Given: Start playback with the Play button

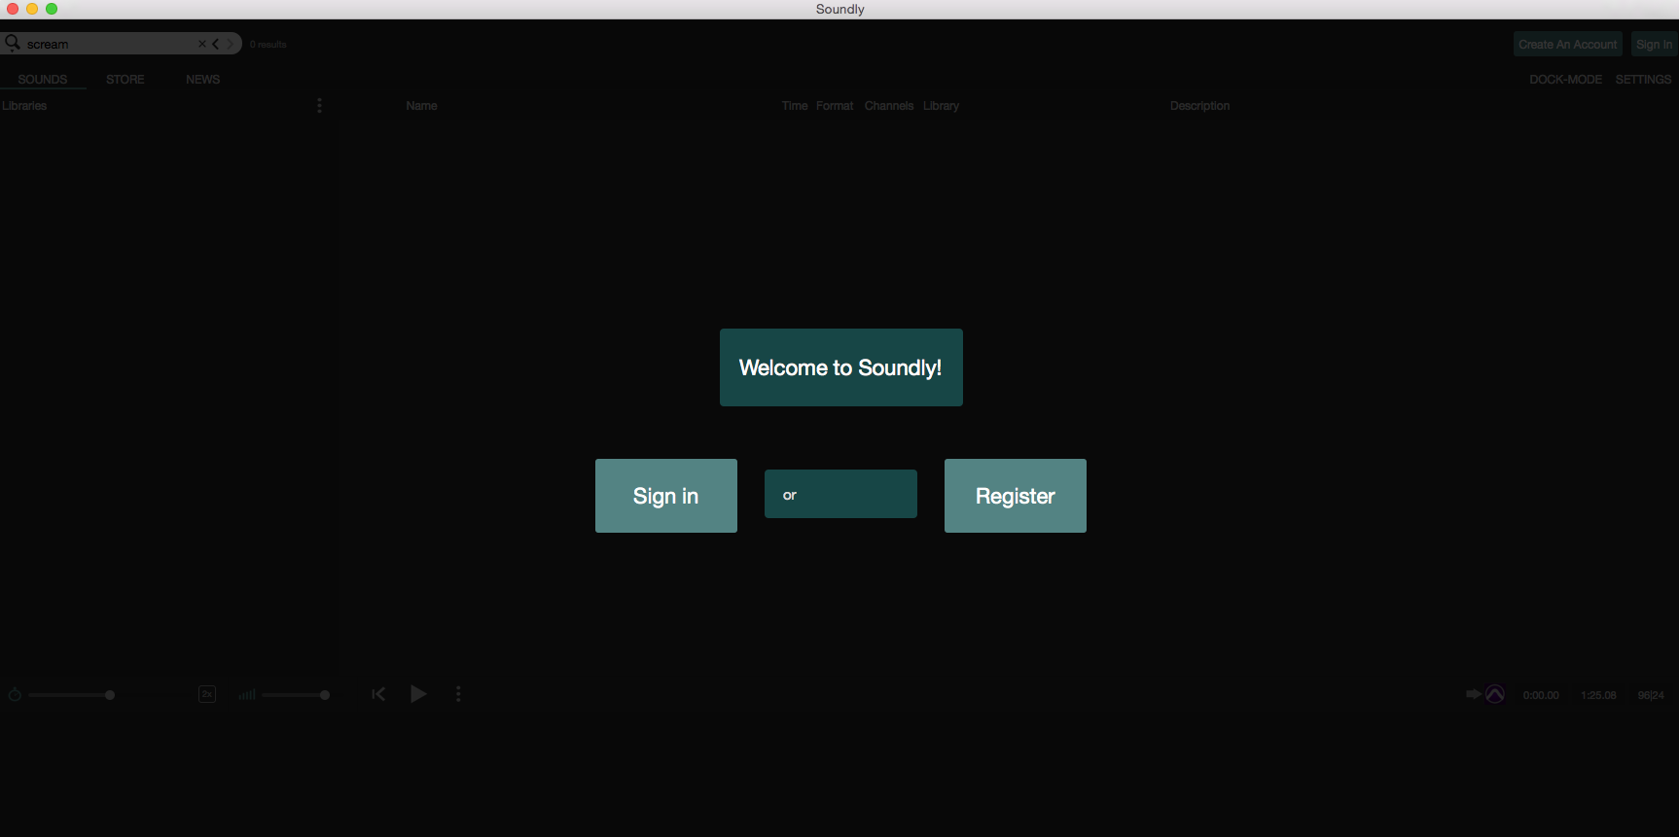Looking at the screenshot, I should [418, 694].
